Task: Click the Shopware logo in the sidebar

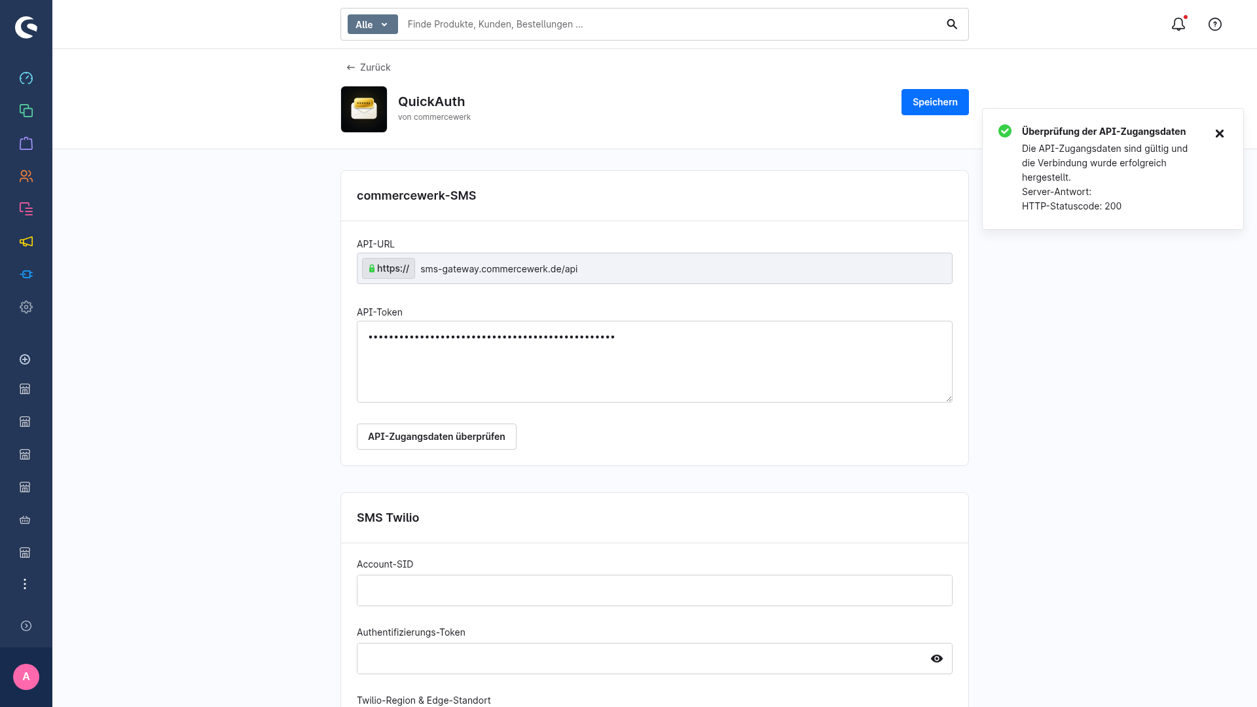Action: tap(26, 27)
